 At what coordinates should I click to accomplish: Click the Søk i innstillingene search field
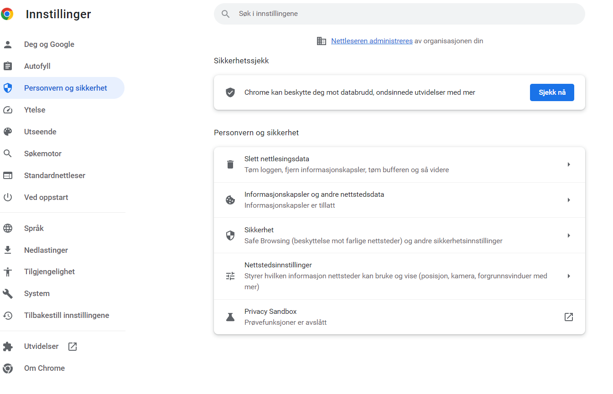tap(401, 14)
